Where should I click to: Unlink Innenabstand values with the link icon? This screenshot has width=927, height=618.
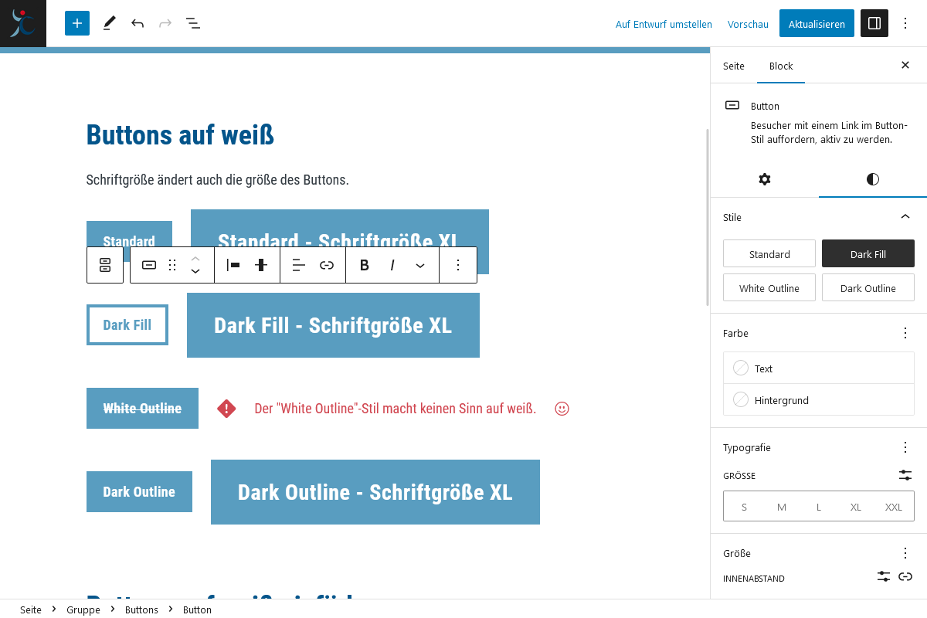tap(905, 576)
